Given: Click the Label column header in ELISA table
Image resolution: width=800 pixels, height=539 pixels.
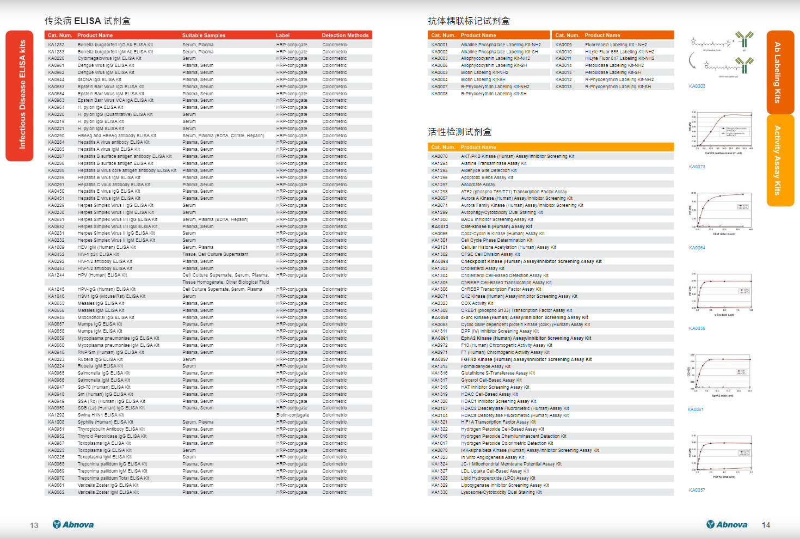Looking at the screenshot, I should point(282,35).
